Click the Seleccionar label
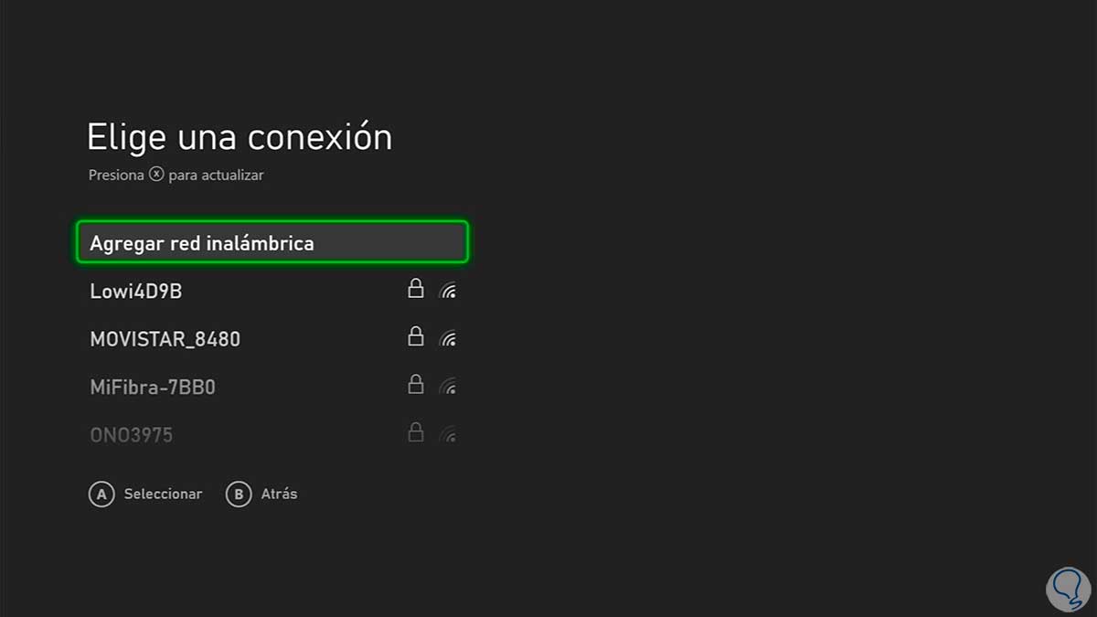 pos(163,494)
